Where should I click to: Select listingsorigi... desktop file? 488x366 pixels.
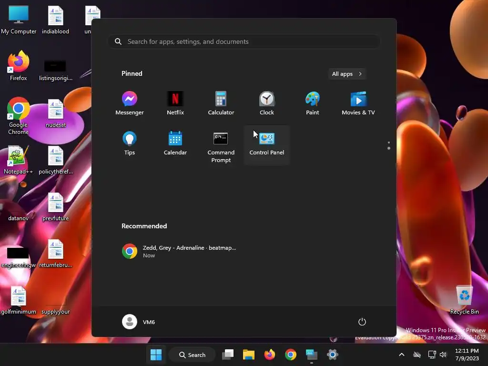[55, 70]
